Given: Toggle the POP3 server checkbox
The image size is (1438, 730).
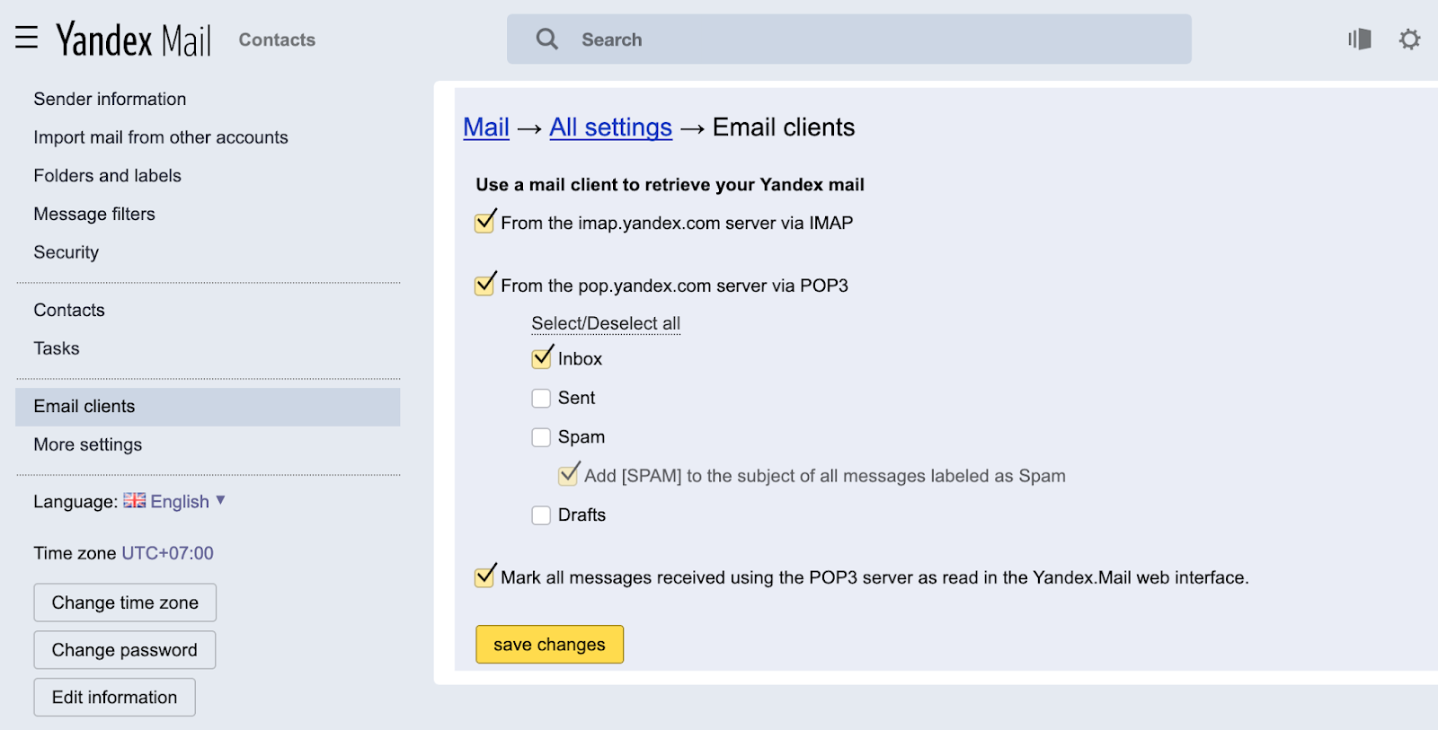Looking at the screenshot, I should pos(484,286).
